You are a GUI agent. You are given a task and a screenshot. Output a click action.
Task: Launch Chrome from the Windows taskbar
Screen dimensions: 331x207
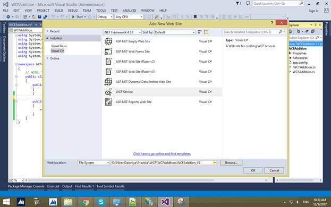pyautogui.click(x=85, y=202)
